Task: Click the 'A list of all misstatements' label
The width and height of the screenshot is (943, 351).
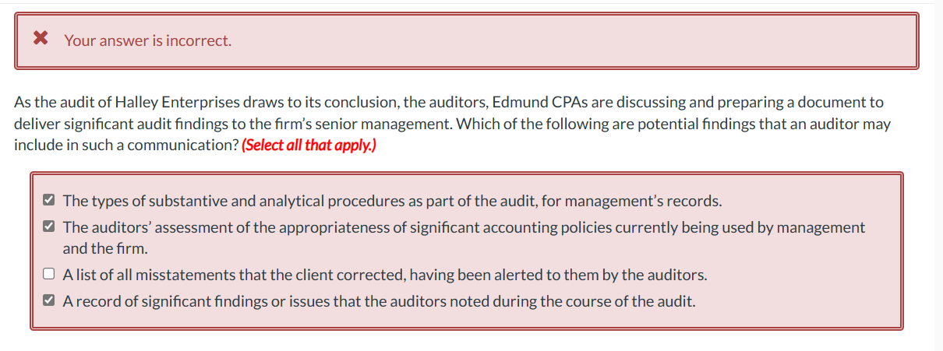Action: [385, 275]
